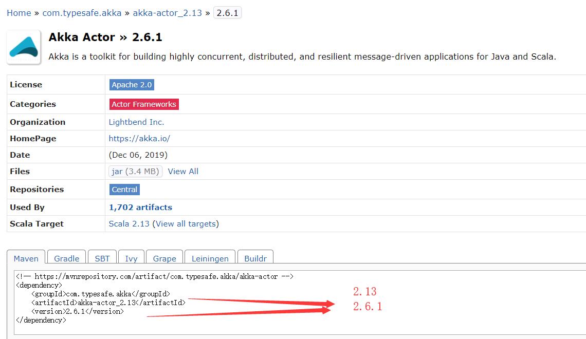Click View All files link
Screen dimensions: 586x339
tap(183, 172)
